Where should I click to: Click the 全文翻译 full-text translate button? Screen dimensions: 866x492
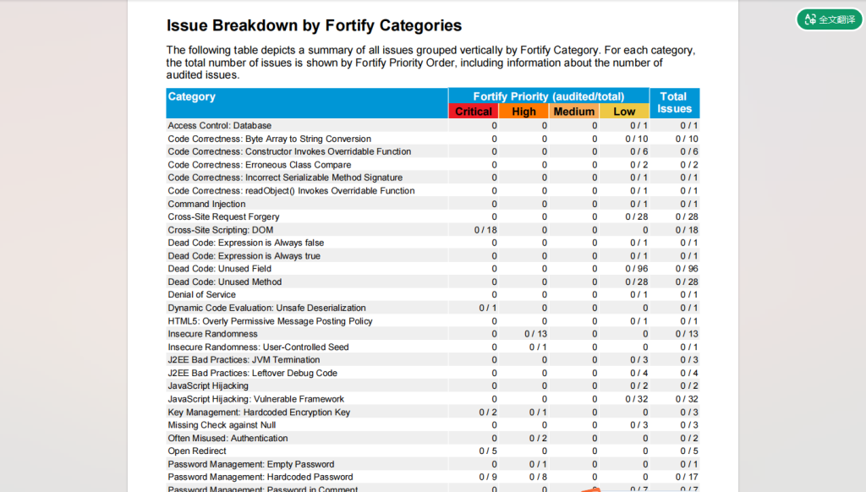coord(830,19)
